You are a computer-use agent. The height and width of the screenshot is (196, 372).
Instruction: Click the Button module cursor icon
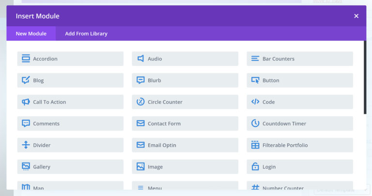pyautogui.click(x=255, y=80)
